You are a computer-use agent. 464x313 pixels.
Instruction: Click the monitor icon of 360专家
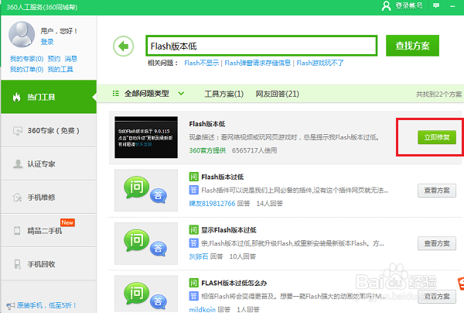[x=18, y=131]
